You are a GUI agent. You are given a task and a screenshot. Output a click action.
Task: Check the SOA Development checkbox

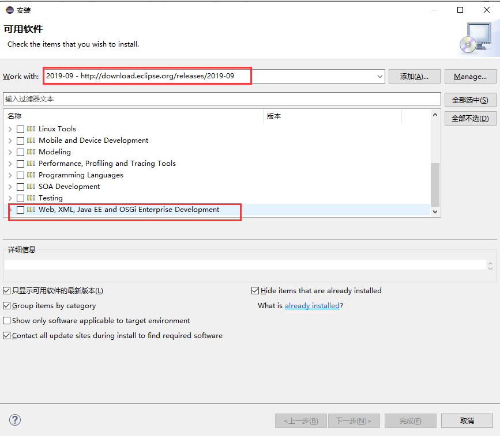click(x=20, y=187)
